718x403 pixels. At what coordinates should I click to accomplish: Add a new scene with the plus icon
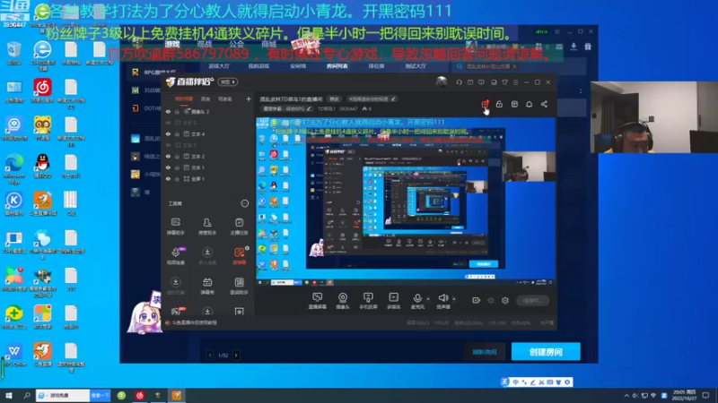point(249,99)
